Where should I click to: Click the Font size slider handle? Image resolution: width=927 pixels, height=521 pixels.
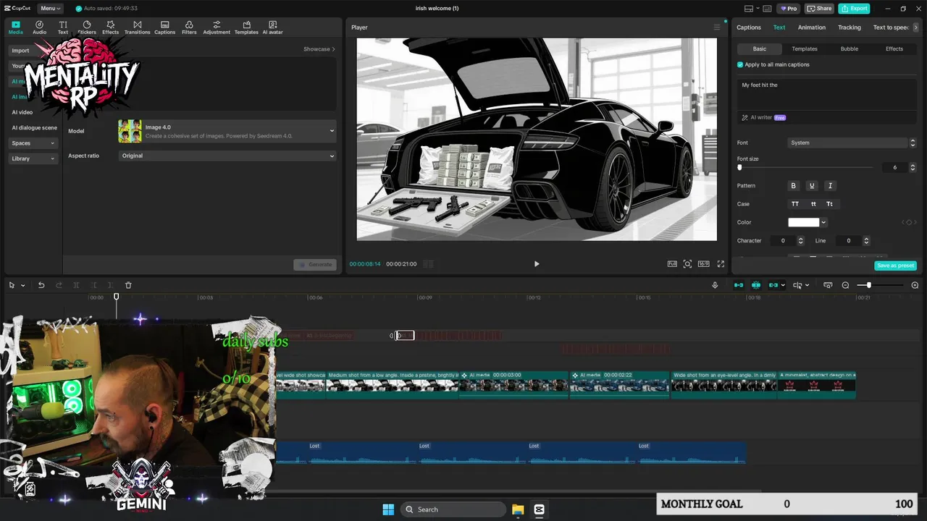(x=739, y=167)
